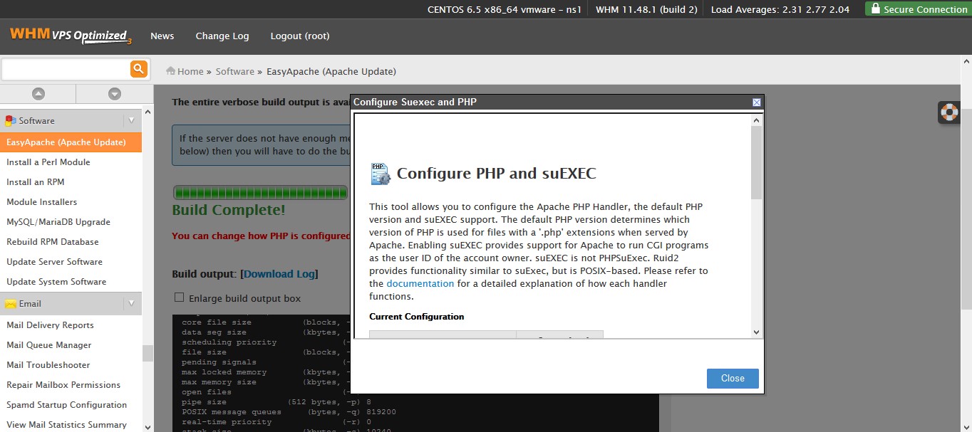Click the Software section icon

tap(11, 120)
